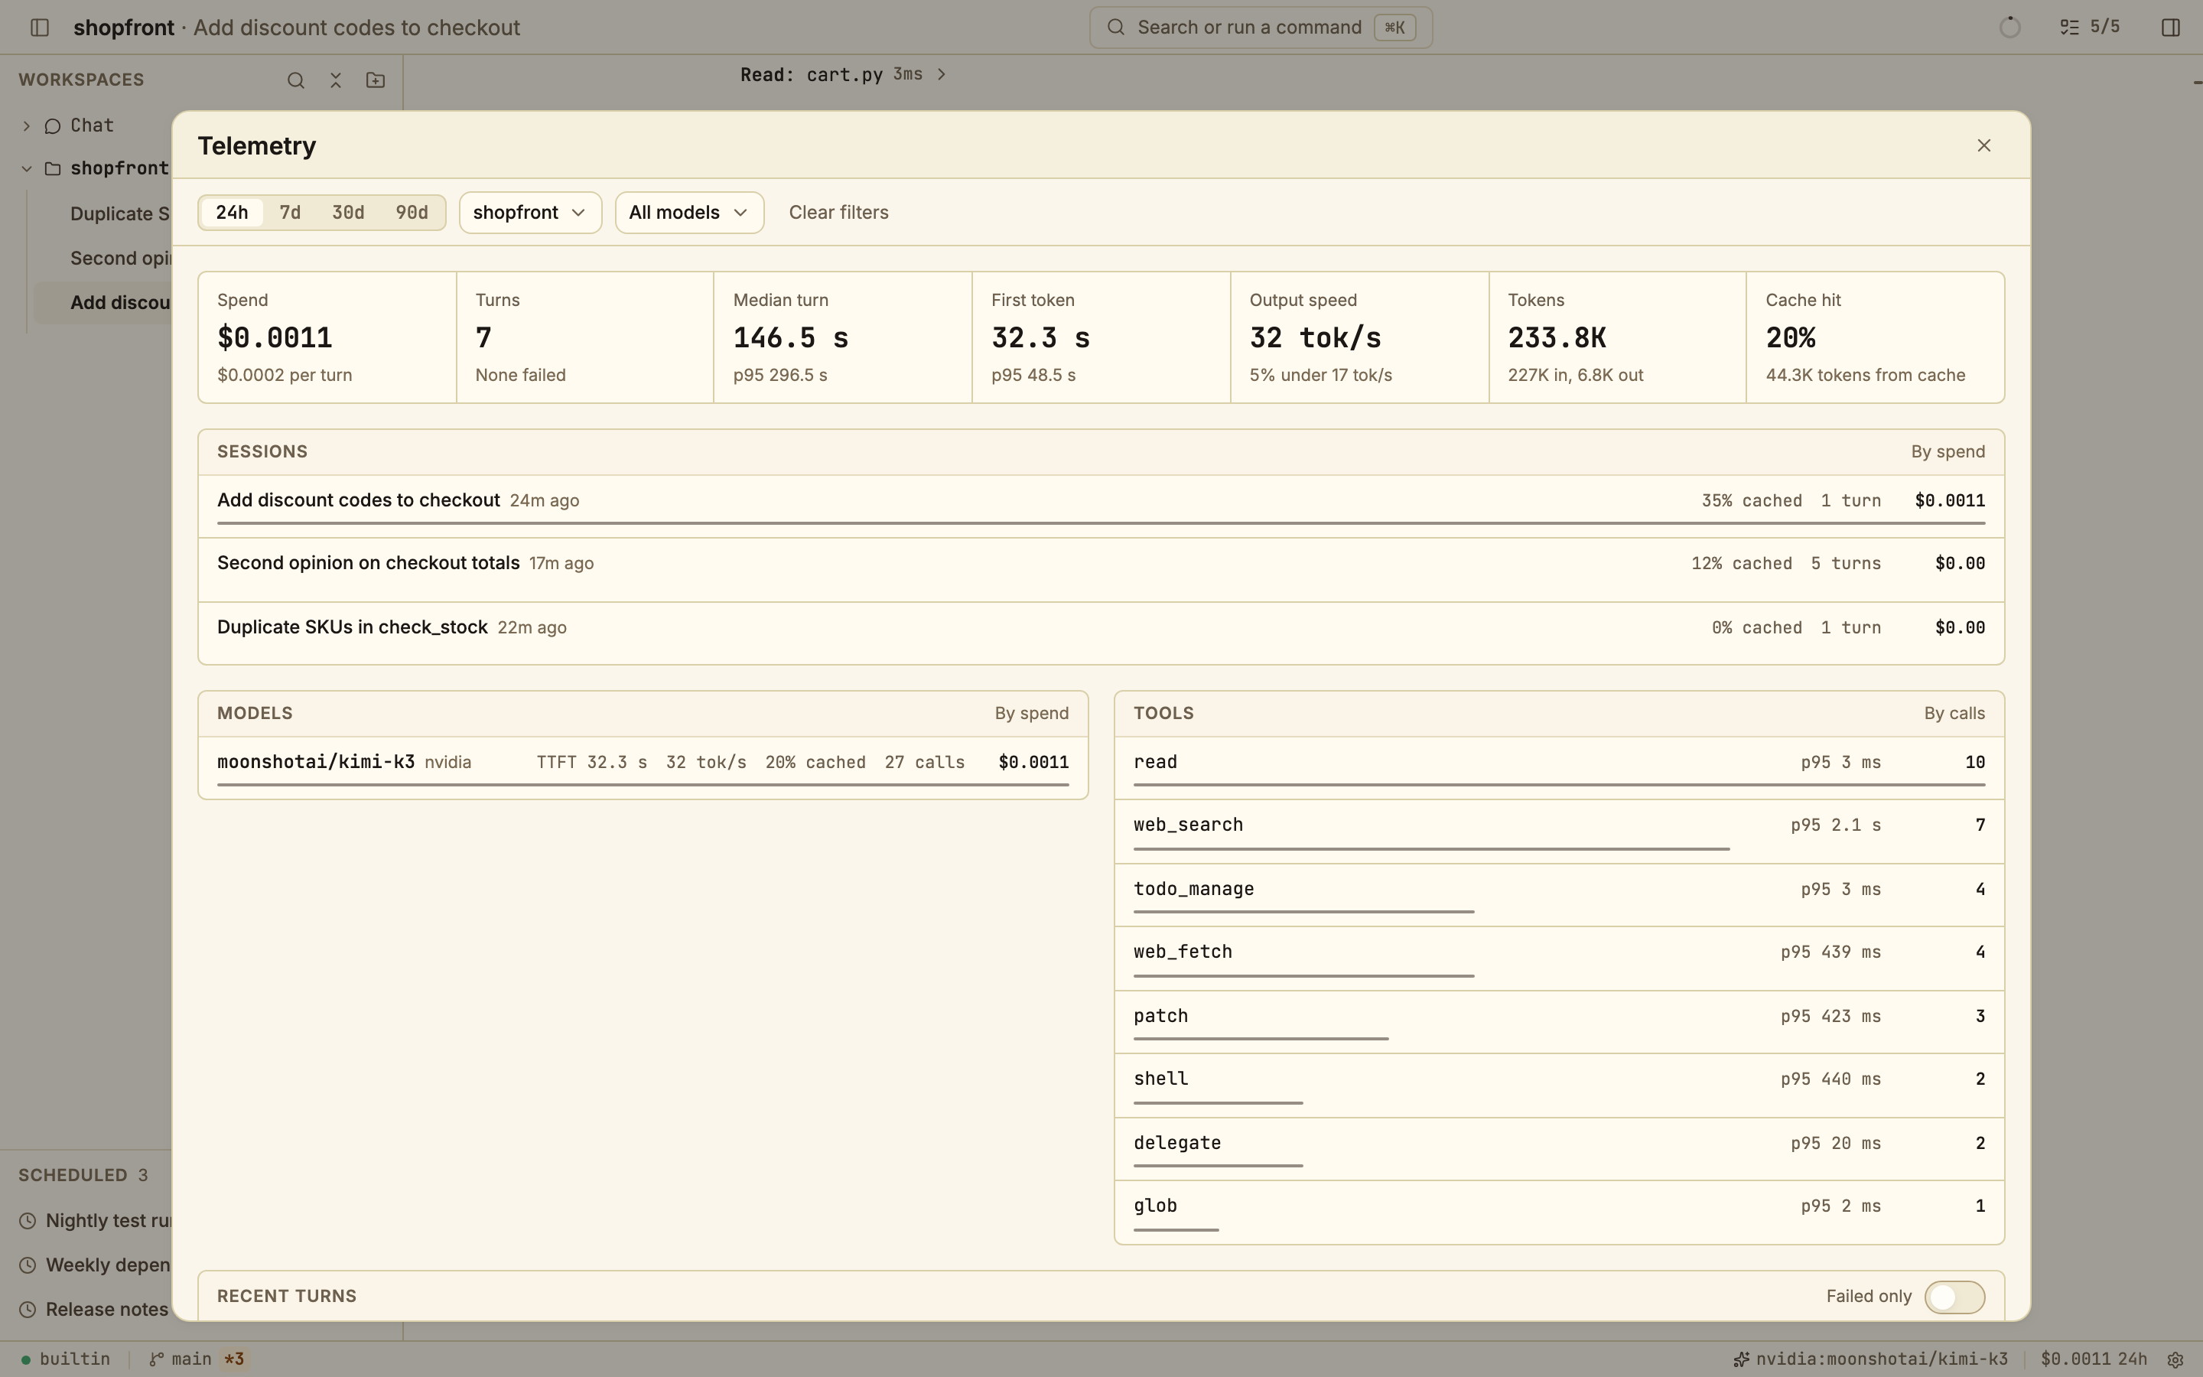Select the 7d time range
This screenshot has height=1377, width=2203.
(289, 212)
